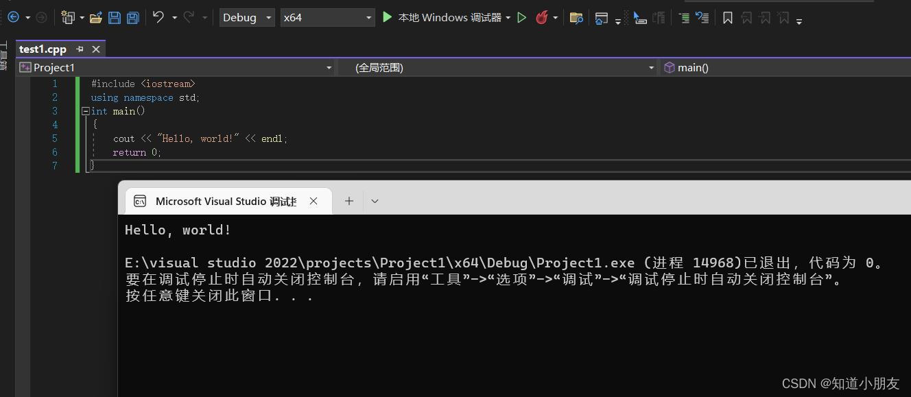The image size is (911, 397).
Task: Toggle a bookmark with the bookmark icon
Action: tap(727, 18)
